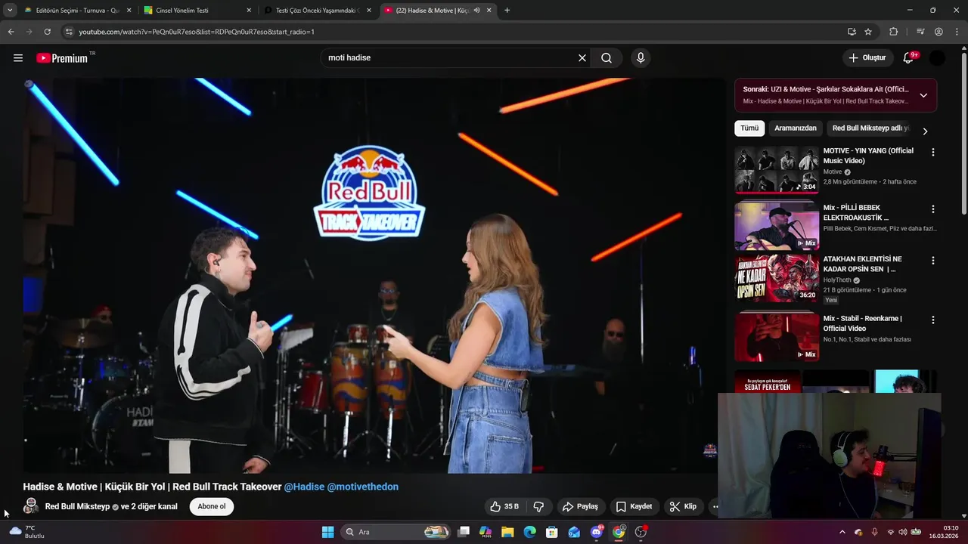The height and width of the screenshot is (544, 968).
Task: Open weather widget showing 7°C Bulutlu
Action: [27, 532]
